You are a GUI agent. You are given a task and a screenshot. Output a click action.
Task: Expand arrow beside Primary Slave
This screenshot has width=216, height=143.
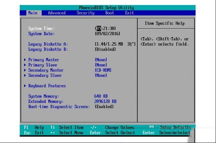click(25, 65)
